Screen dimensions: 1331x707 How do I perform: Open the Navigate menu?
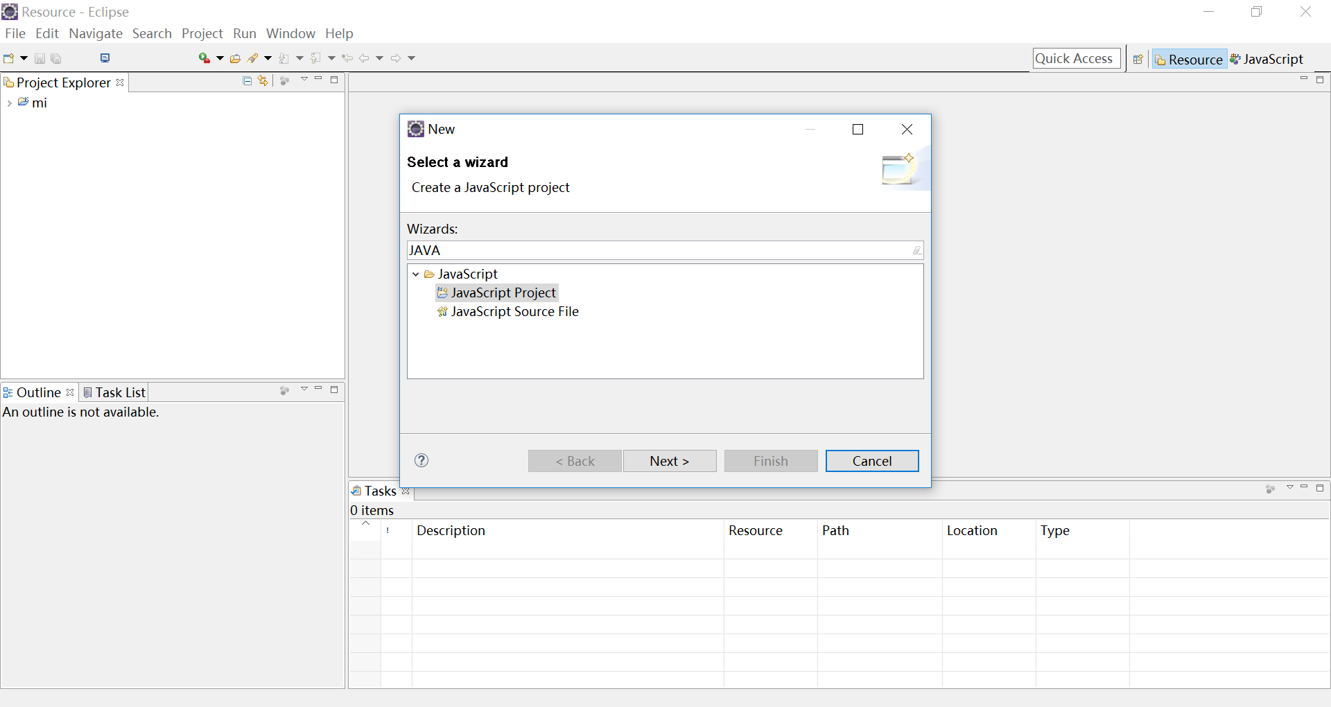[x=96, y=33]
